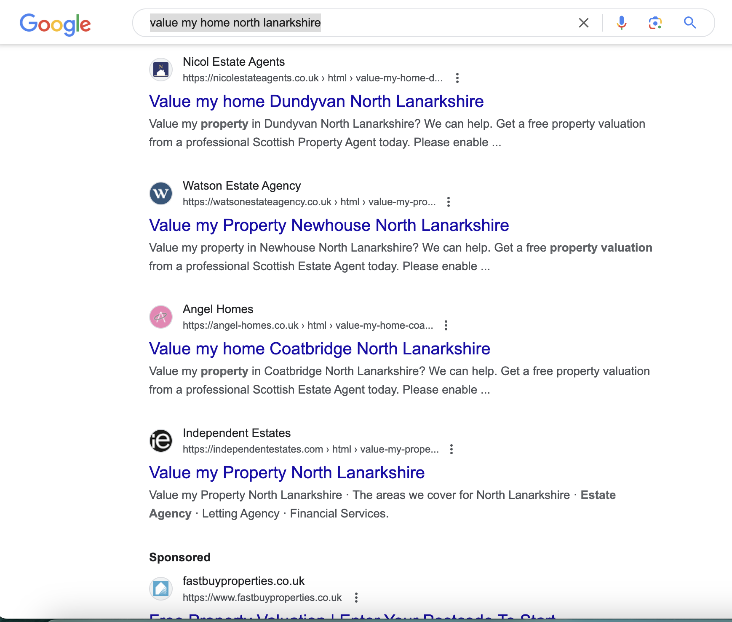The image size is (732, 622).
Task: Open more options for Independent Estates result
Action: [x=451, y=449]
